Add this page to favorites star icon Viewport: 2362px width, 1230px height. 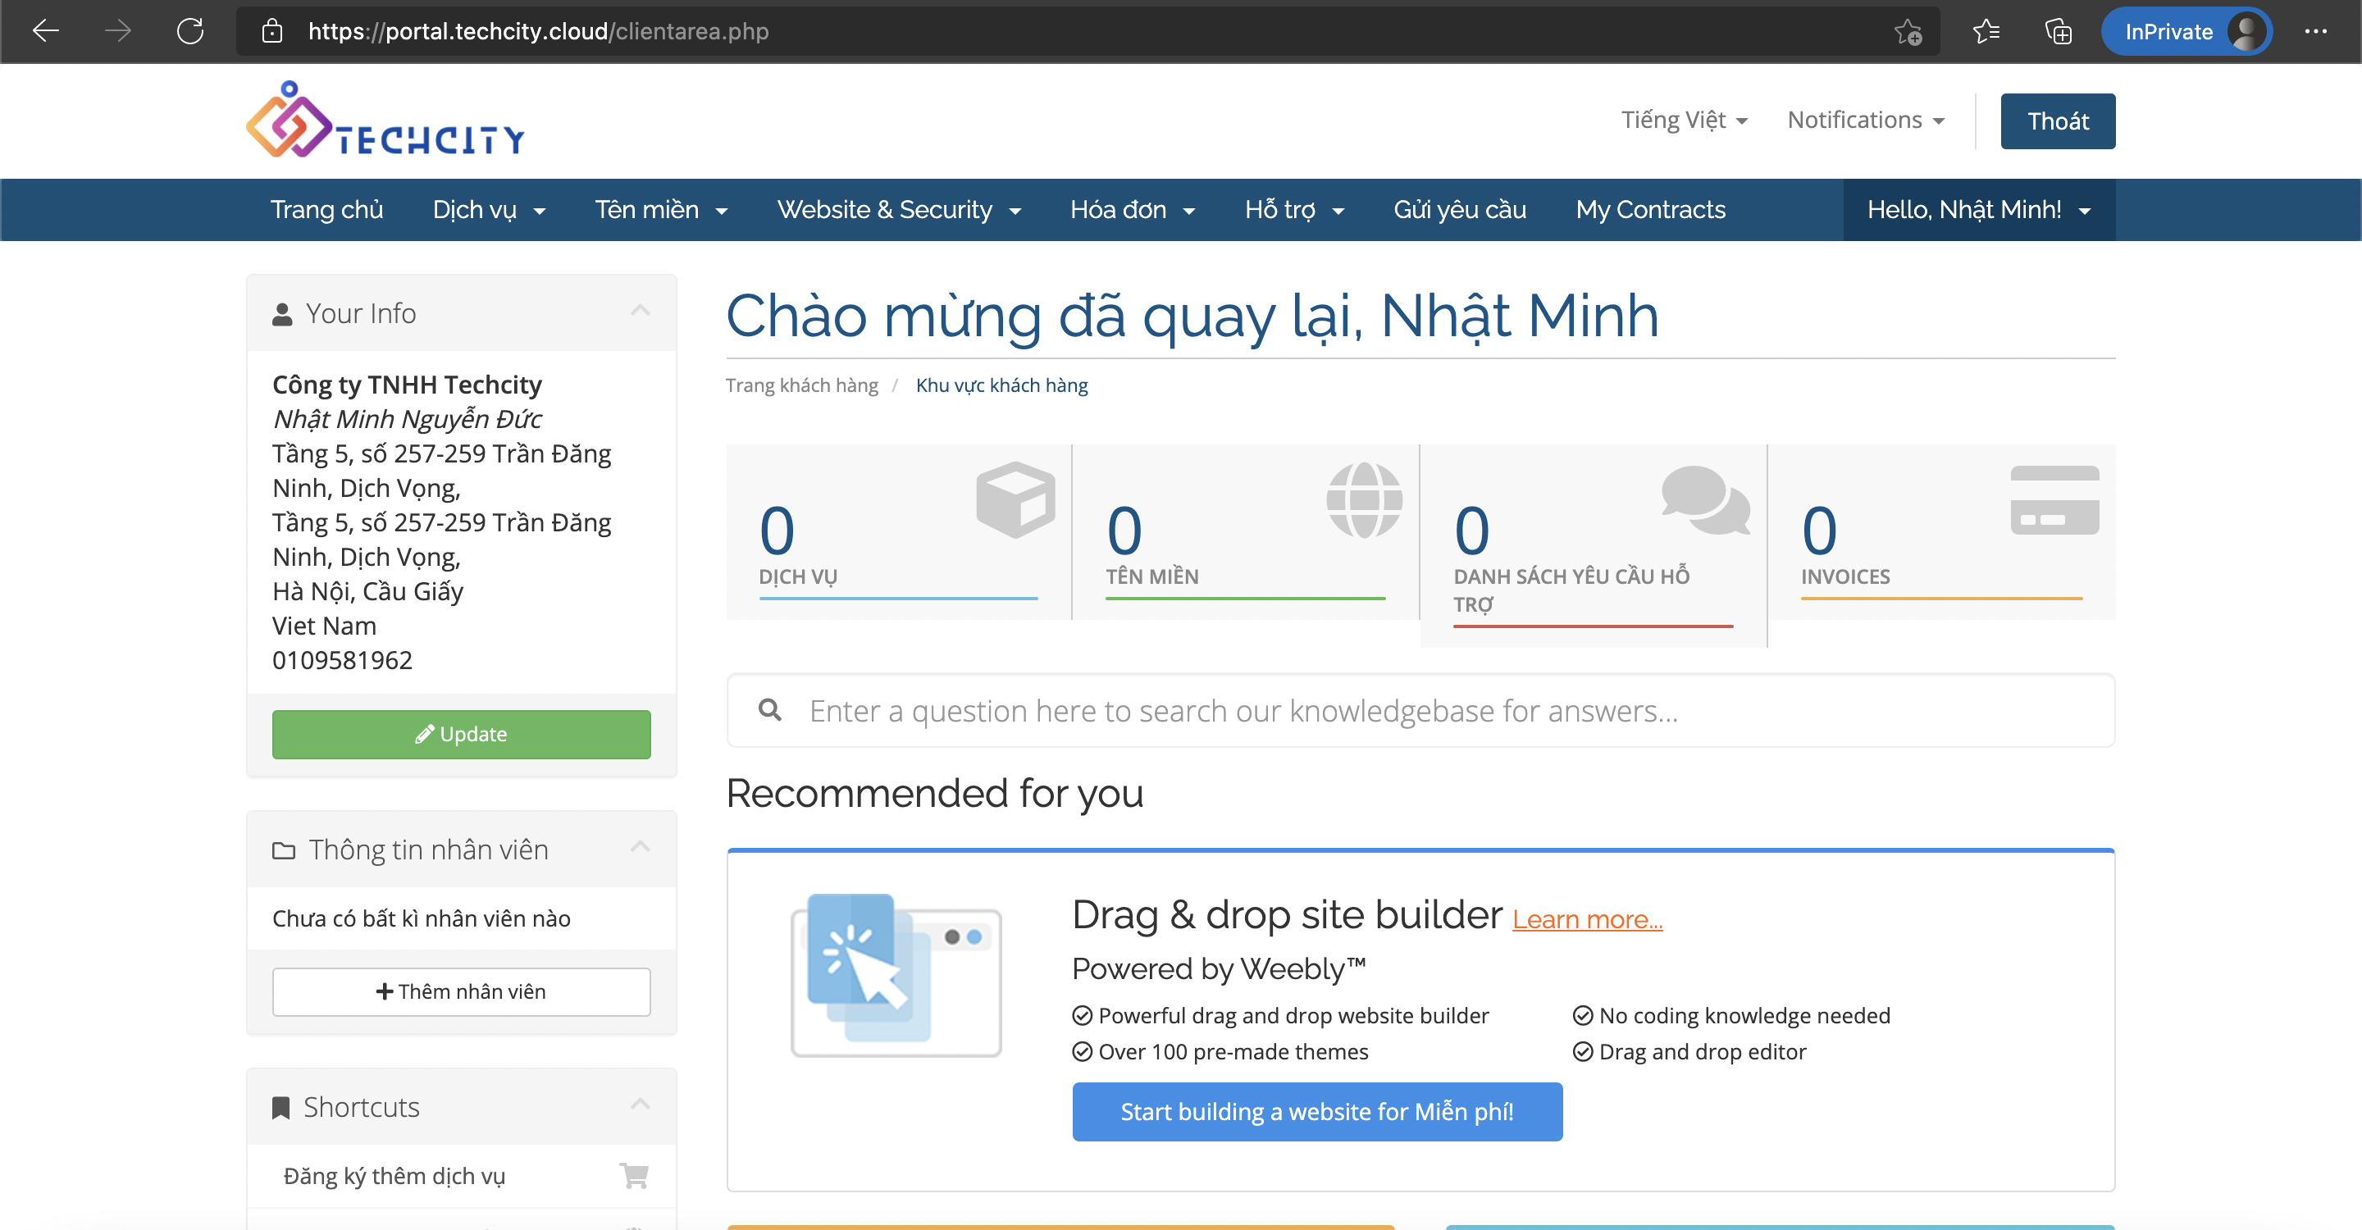(1908, 32)
